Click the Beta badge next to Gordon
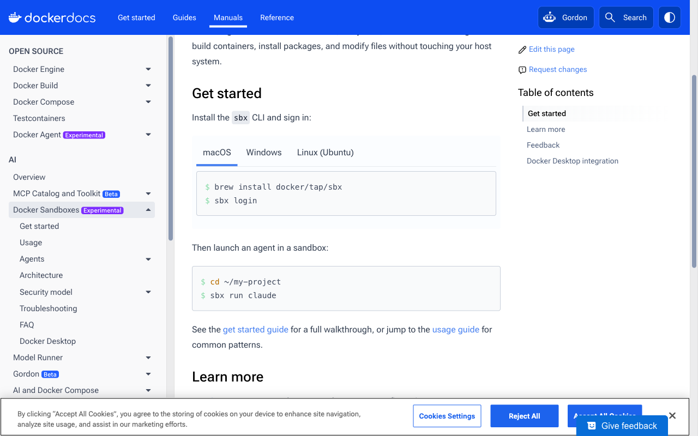The image size is (698, 436). (x=50, y=374)
